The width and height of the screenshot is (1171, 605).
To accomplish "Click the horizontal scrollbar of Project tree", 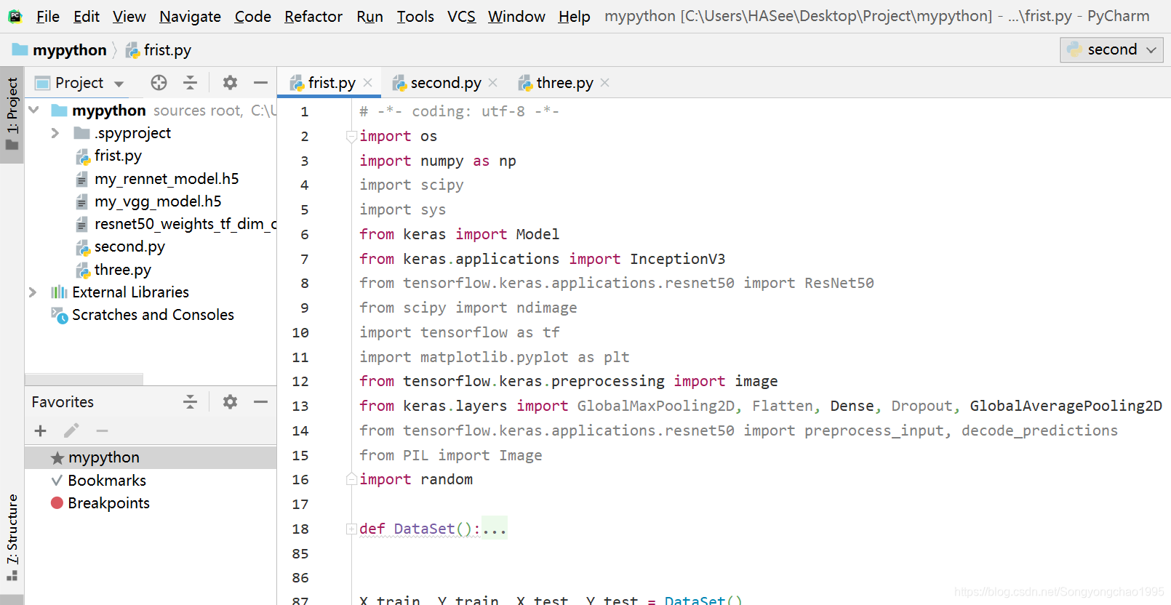I will [x=84, y=380].
